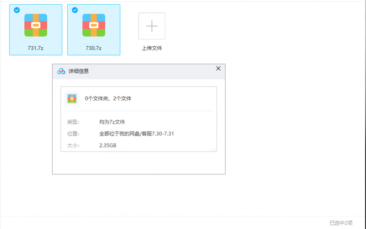Click the 730.7z archive file icon
The height and width of the screenshot is (229, 366).
(x=94, y=25)
